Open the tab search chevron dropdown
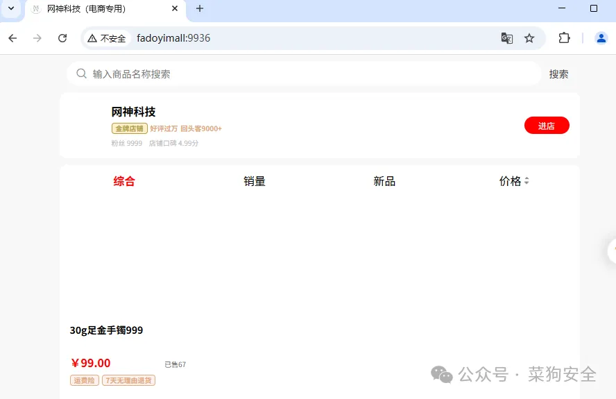616x399 pixels. coord(11,8)
